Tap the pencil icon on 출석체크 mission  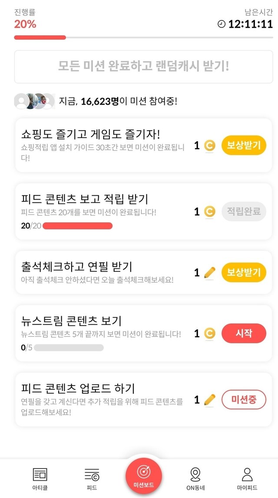210,273
